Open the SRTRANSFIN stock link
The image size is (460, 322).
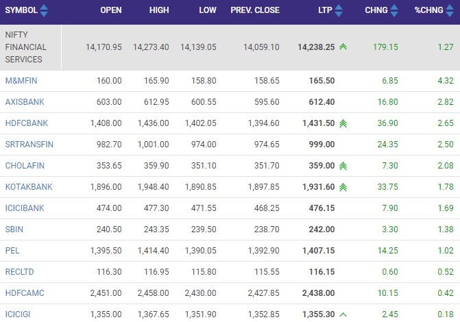(x=29, y=145)
